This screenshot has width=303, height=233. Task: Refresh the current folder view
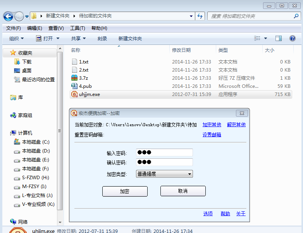[x=200, y=16]
